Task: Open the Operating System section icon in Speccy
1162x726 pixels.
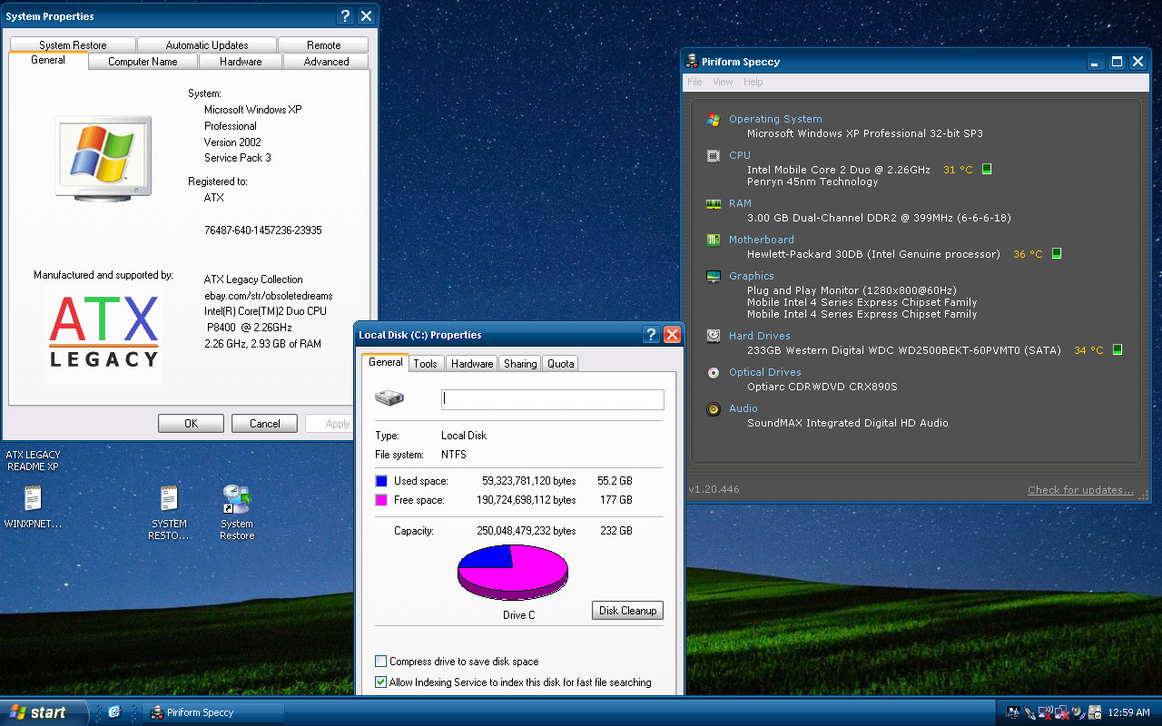Action: (714, 119)
